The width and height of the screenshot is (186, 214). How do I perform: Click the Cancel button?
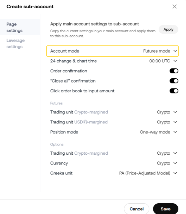click(x=137, y=209)
